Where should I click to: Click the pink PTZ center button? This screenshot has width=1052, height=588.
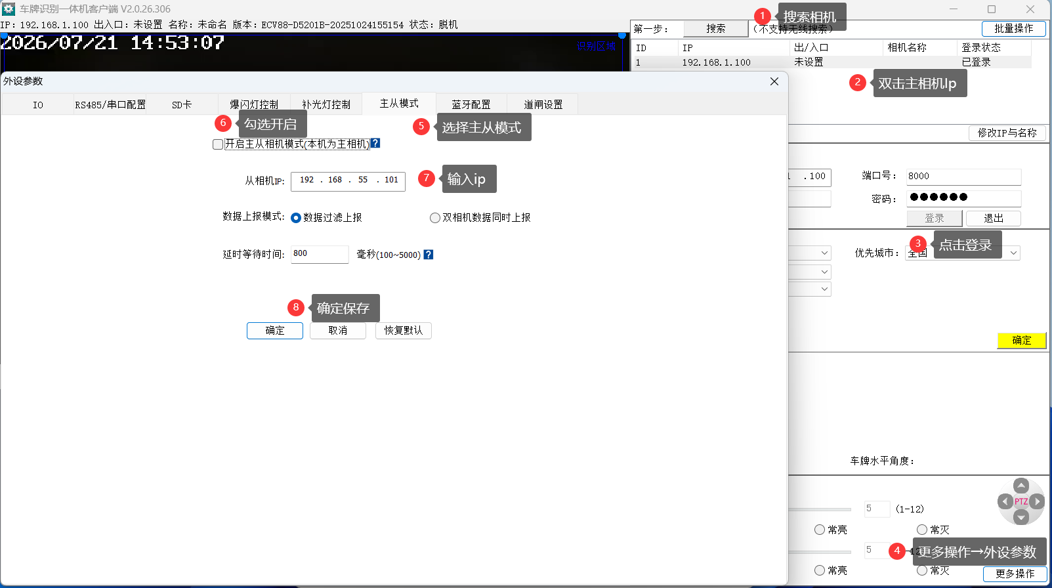(x=1021, y=501)
